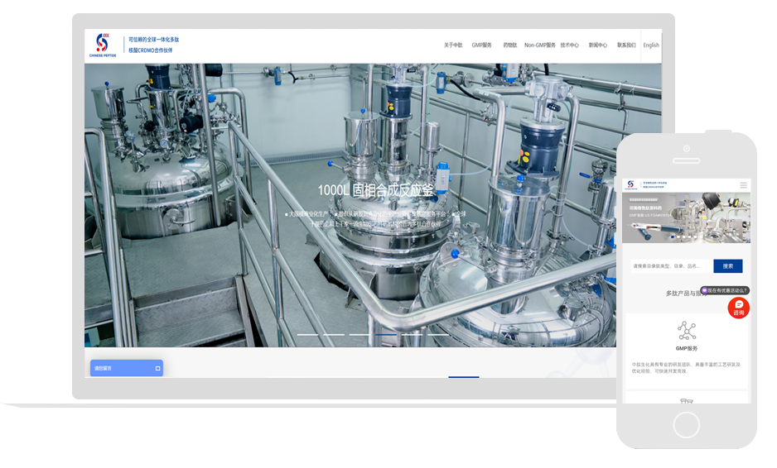The height and width of the screenshot is (468, 777).
Task: Click the GMP服务 molecule icon on mobile
Action: 687,331
